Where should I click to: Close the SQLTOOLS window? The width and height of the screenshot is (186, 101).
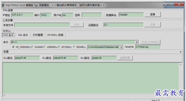179,4
